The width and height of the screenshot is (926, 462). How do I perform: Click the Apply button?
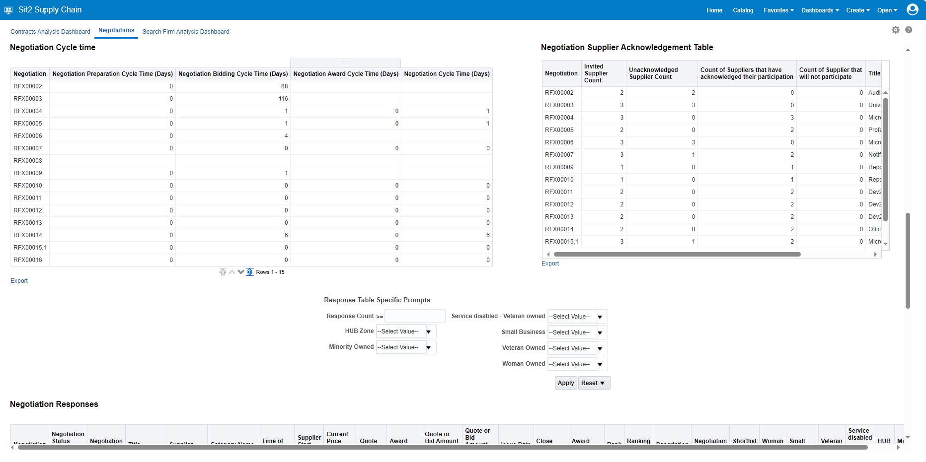click(x=565, y=383)
